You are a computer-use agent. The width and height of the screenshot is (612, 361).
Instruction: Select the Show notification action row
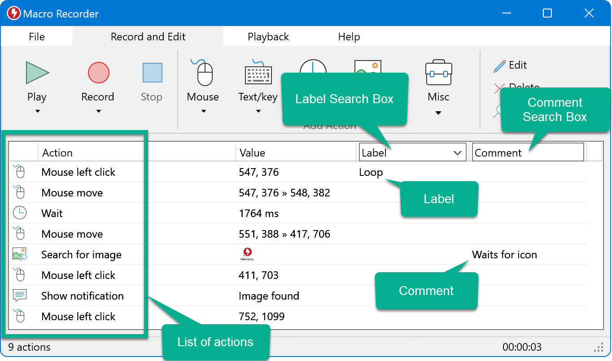coord(83,296)
